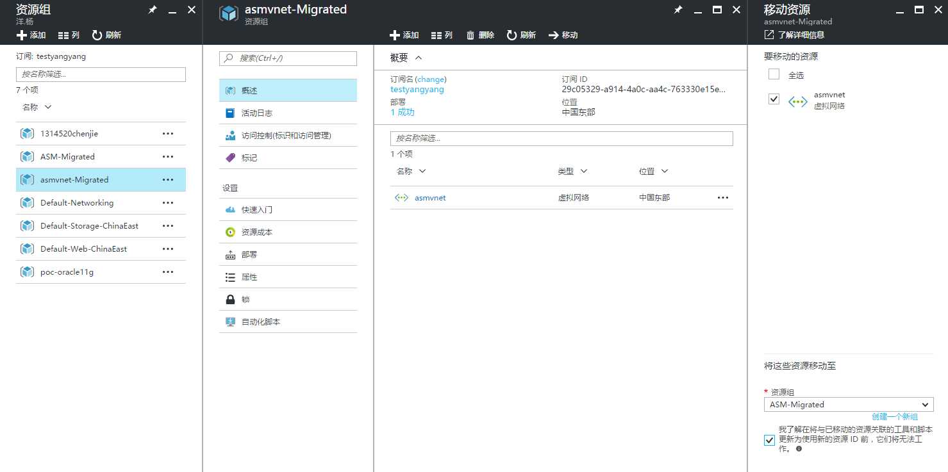Pin the asmvnet-Migrated blade
The width and height of the screenshot is (948, 472).
click(x=679, y=10)
